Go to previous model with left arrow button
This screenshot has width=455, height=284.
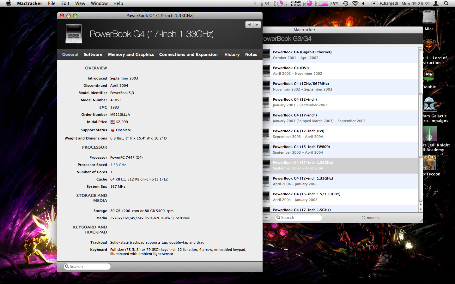249,25
